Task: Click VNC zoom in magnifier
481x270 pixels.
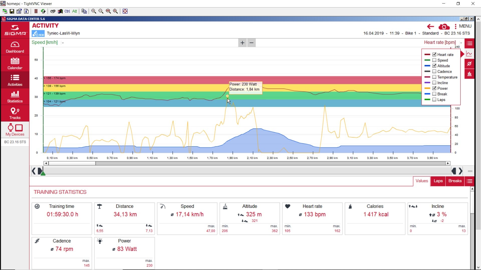Action: coord(94,11)
